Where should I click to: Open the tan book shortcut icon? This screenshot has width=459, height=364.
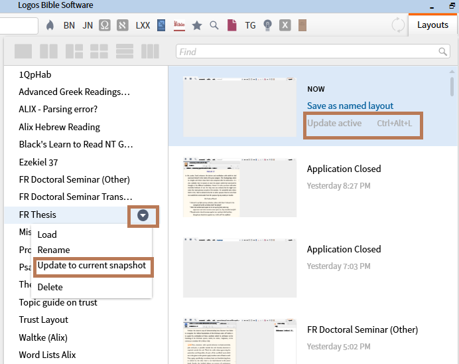302,25
